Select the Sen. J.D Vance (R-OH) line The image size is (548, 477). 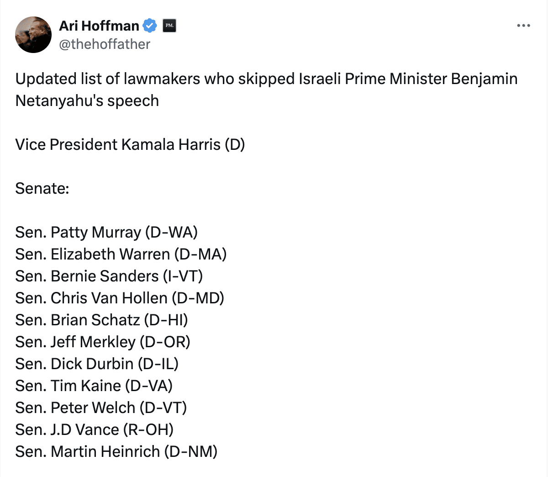tap(95, 429)
